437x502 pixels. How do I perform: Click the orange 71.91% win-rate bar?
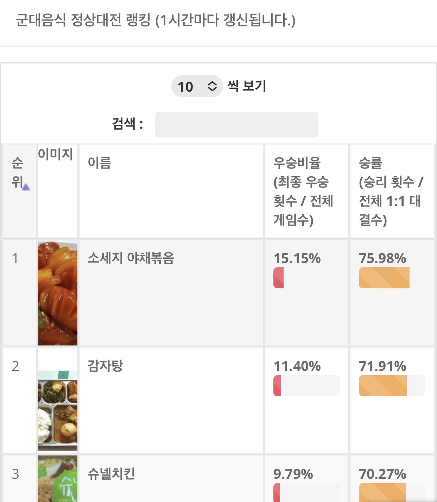(x=383, y=386)
